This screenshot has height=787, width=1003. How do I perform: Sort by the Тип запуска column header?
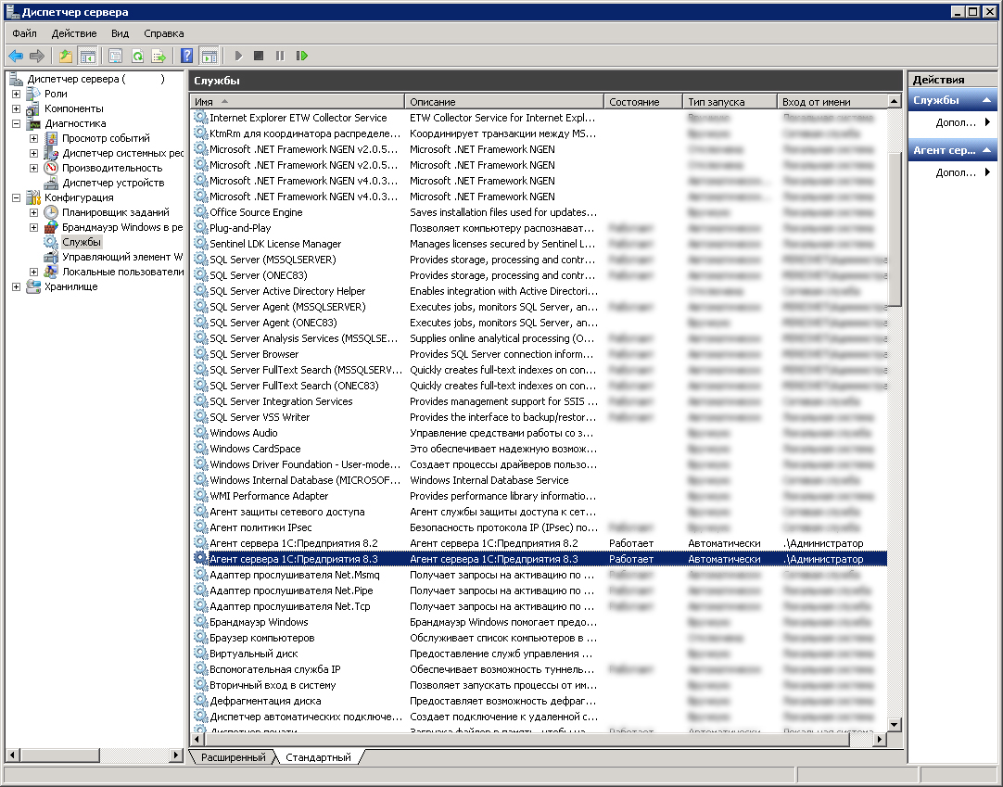pos(730,102)
